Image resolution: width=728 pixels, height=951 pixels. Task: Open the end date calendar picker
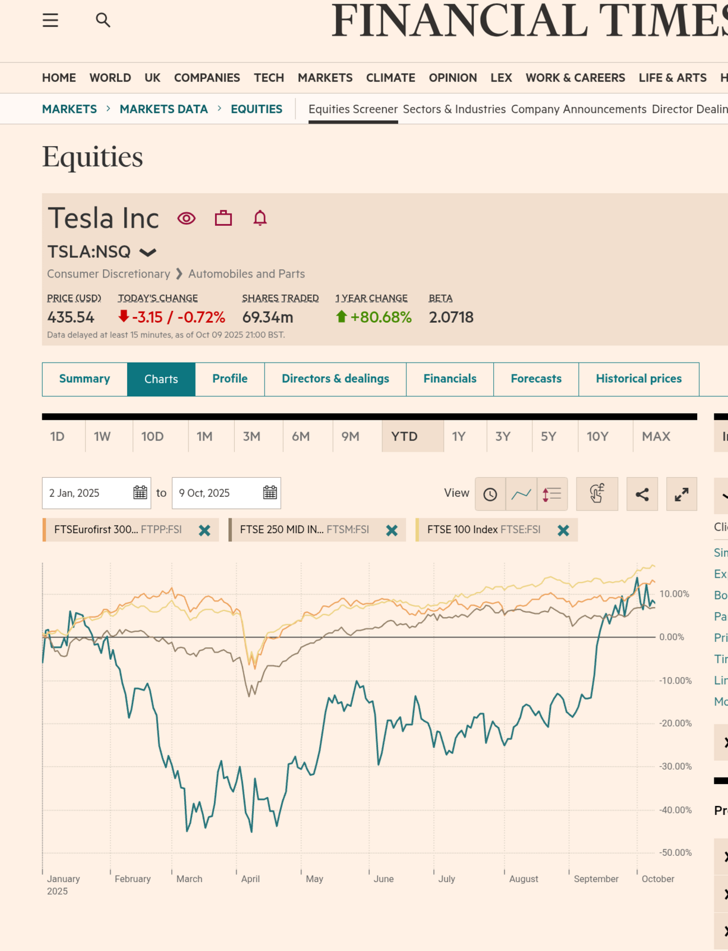(270, 493)
